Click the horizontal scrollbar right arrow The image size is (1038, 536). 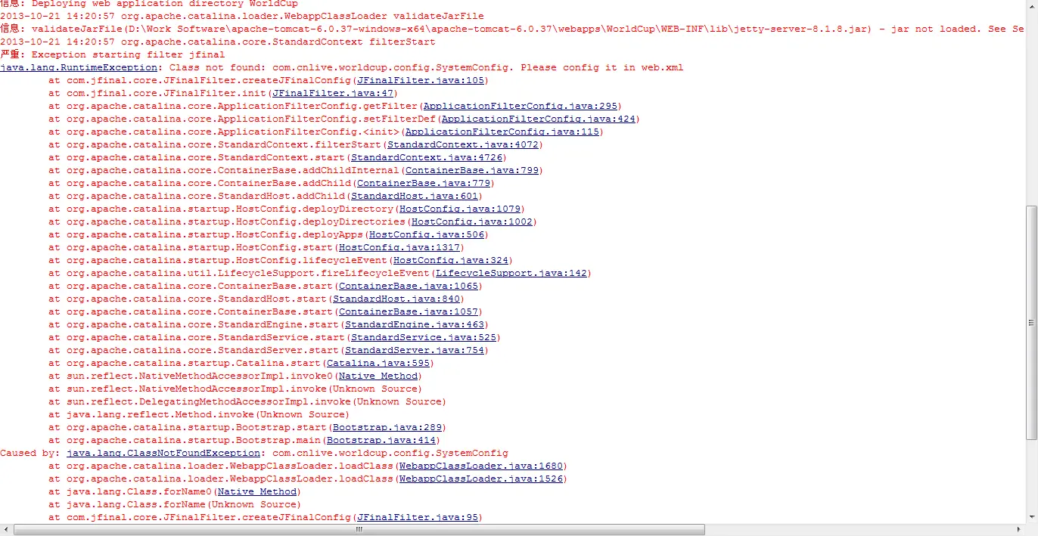click(1019, 529)
